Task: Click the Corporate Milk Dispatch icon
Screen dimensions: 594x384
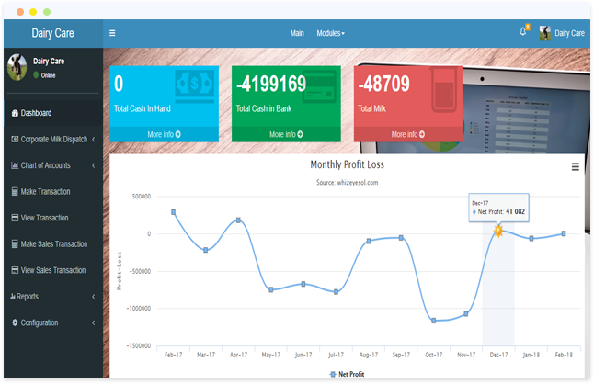Action: point(15,140)
